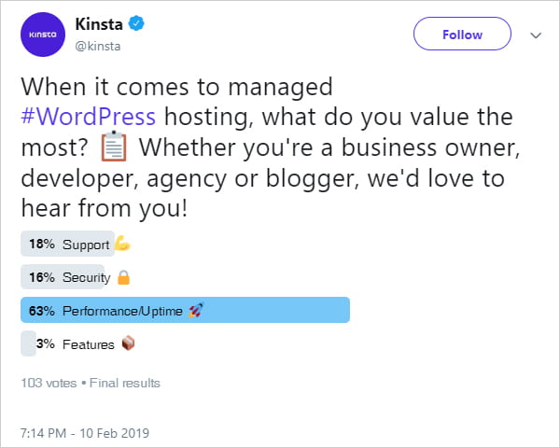Follow the Kinsta account
This screenshot has height=448, width=560.
click(x=462, y=35)
